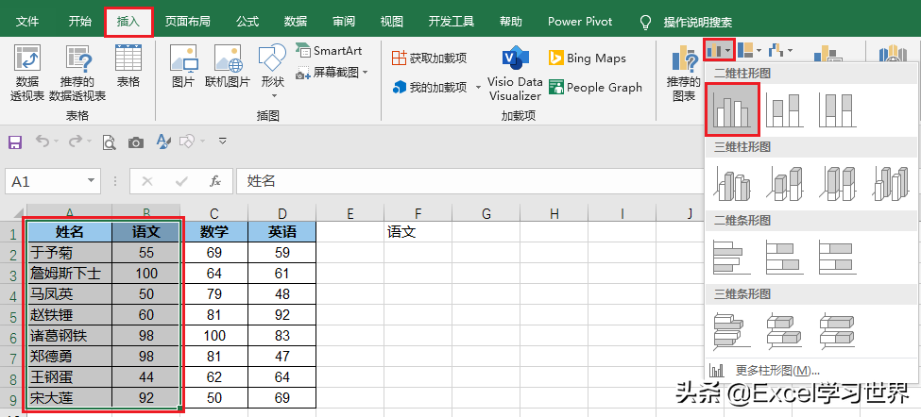Click the camera tool icon
The image size is (921, 417).
pos(136,142)
